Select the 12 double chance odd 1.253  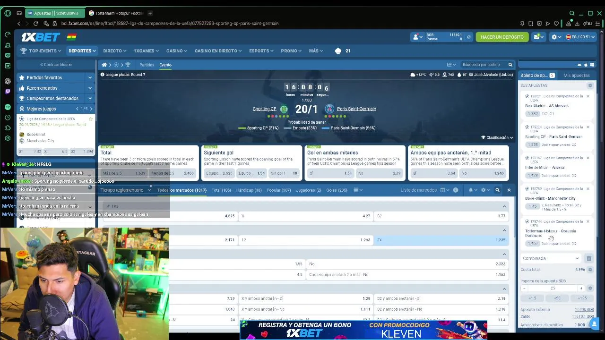click(306, 240)
